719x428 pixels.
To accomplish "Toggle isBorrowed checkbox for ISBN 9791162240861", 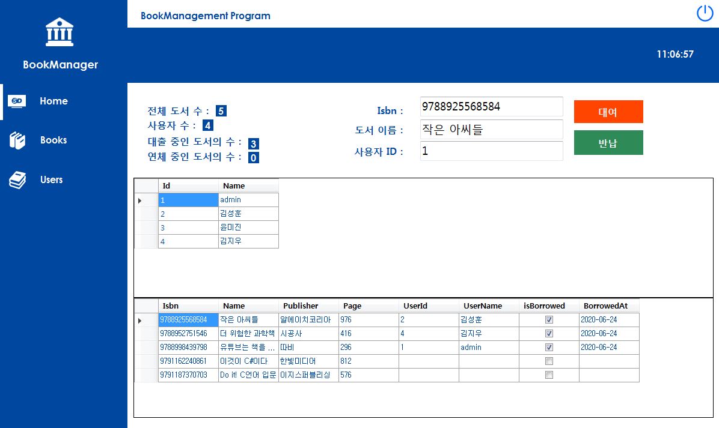I will click(x=548, y=361).
